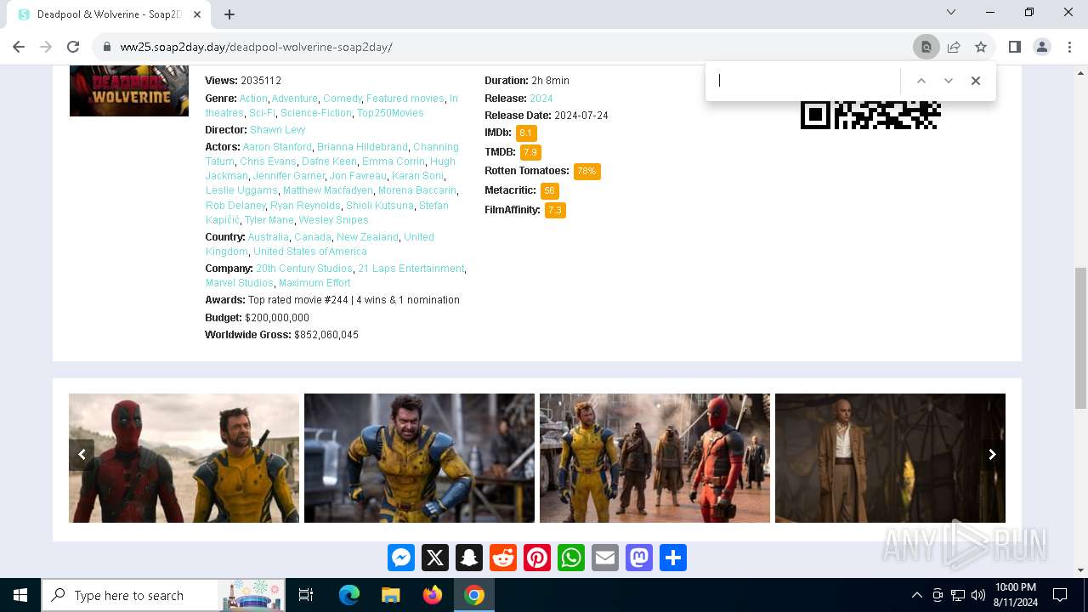Open Chrome profile menu

pyautogui.click(x=1042, y=47)
